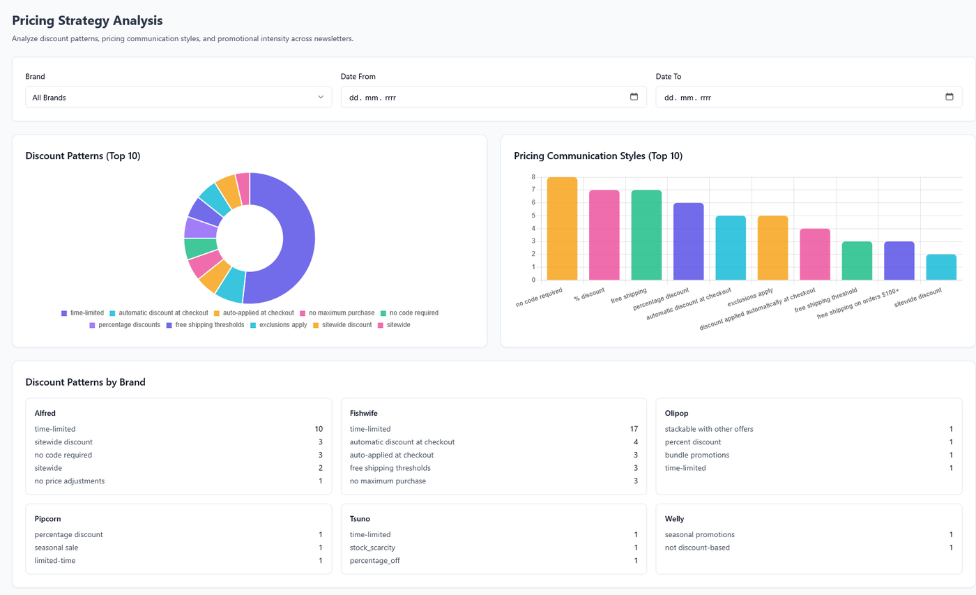Viewport: 976px width, 595px height.
Task: Click the orange 'no code required' bar
Action: [562, 229]
